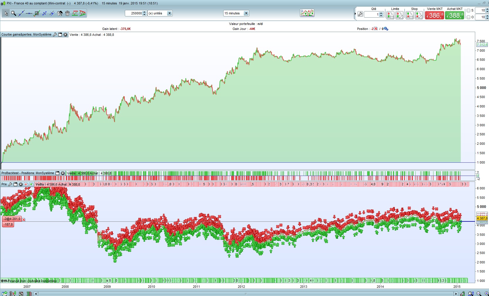Click the Achat MKT buy button
Image resolution: width=489 pixels, height=296 pixels.
pos(454,15)
